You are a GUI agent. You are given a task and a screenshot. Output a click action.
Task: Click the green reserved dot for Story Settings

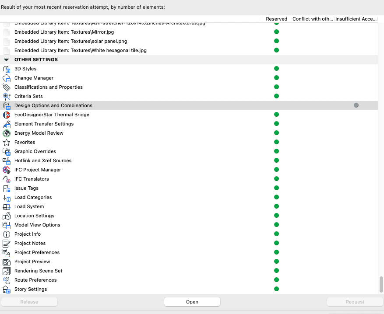pyautogui.click(x=276, y=289)
